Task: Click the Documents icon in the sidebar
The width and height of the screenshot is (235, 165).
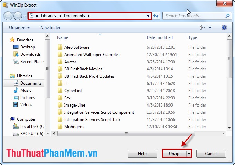Action: click(16, 83)
